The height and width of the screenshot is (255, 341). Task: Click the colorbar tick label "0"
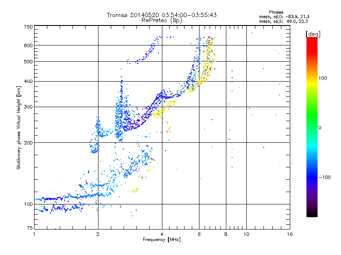(320, 127)
